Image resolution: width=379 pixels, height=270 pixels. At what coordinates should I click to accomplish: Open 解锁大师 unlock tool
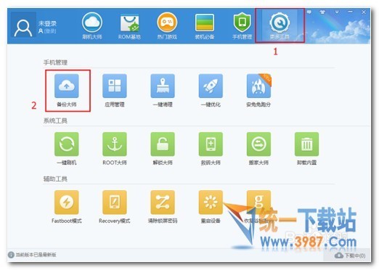click(163, 149)
